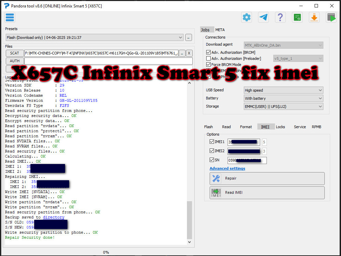341x256 pixels.
Task: Click the orange download update icon
Action: [x=314, y=17]
